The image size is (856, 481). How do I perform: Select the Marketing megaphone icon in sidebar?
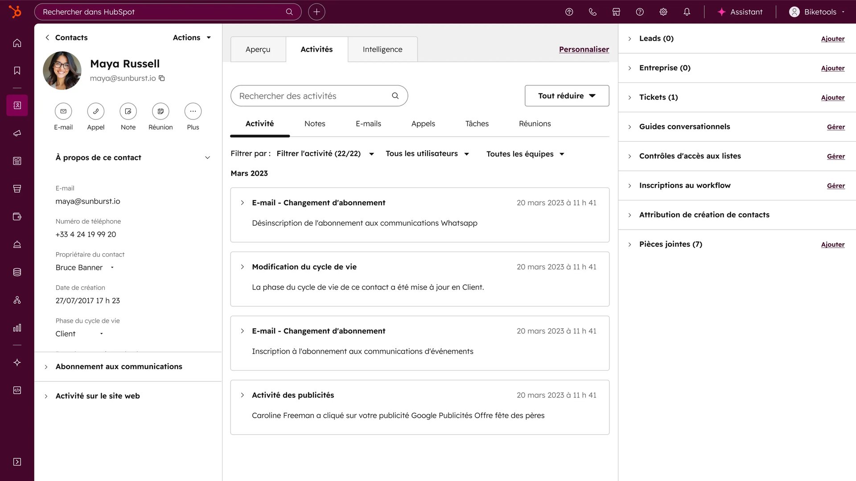[16, 133]
